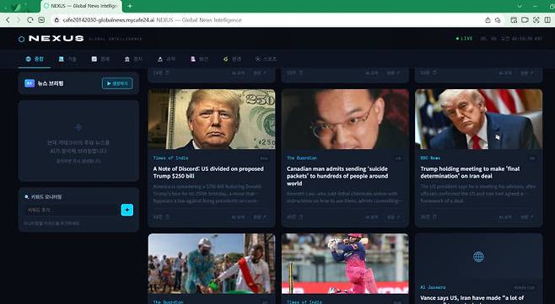Click AI summary button on Iran deal card
The image size is (555, 304).
pos(505,217)
